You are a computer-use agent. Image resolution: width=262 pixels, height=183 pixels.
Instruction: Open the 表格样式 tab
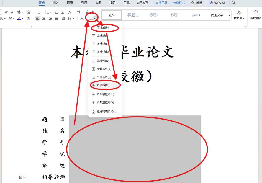pos(179,3)
